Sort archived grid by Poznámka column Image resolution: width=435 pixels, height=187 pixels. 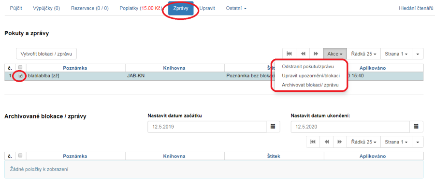[75, 156]
